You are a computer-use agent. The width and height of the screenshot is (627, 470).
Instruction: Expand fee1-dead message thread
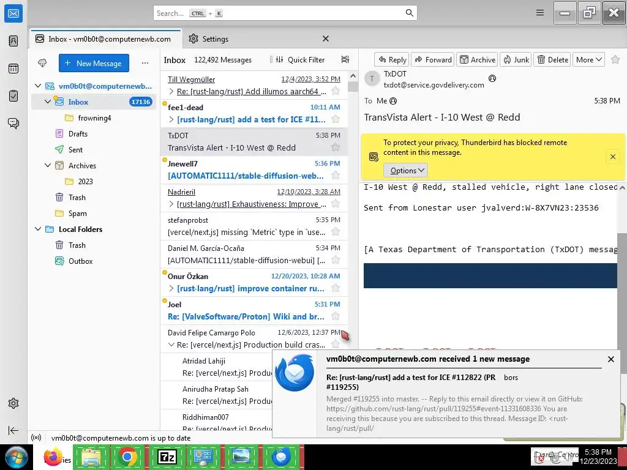click(171, 119)
